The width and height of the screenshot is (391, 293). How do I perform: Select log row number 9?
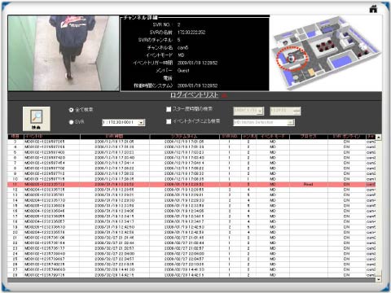point(191,173)
